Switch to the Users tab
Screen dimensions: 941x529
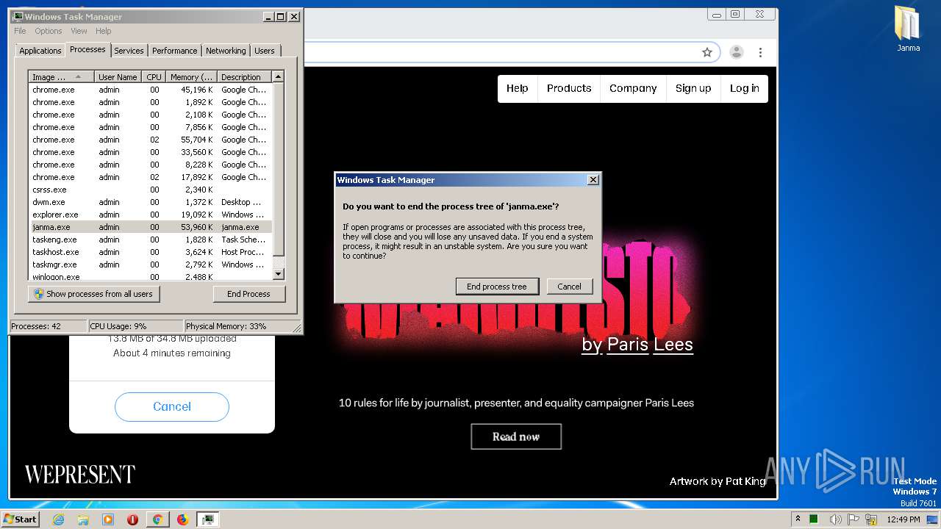click(x=265, y=51)
